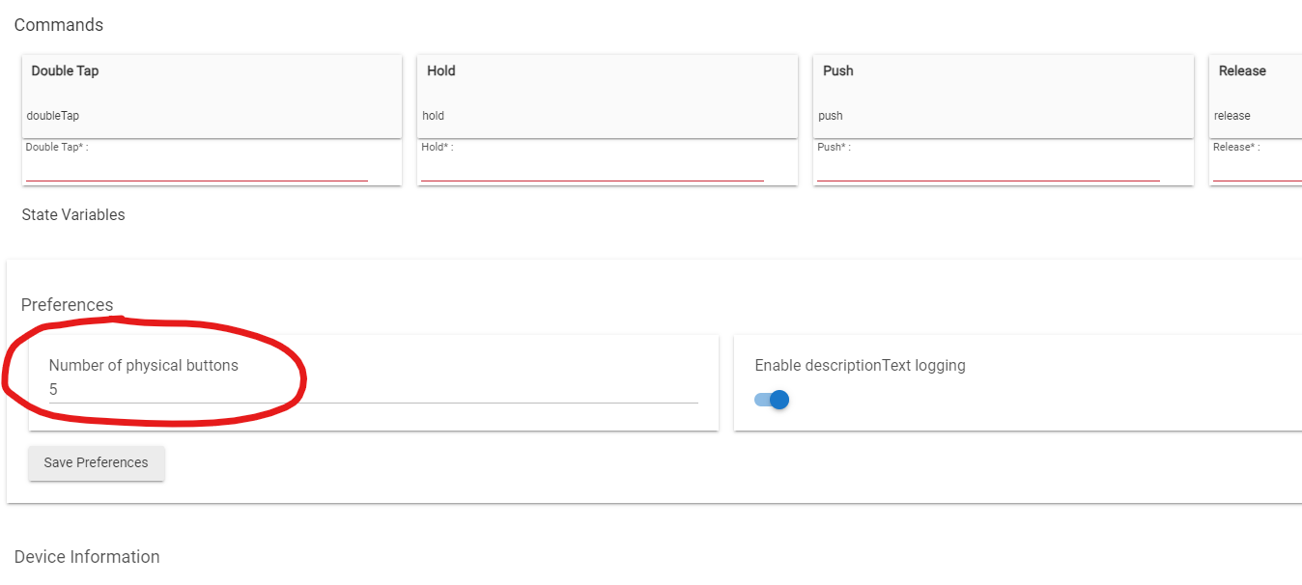Focus the Release button number field
Viewport: 1302px width, 585px height.
(1258, 170)
